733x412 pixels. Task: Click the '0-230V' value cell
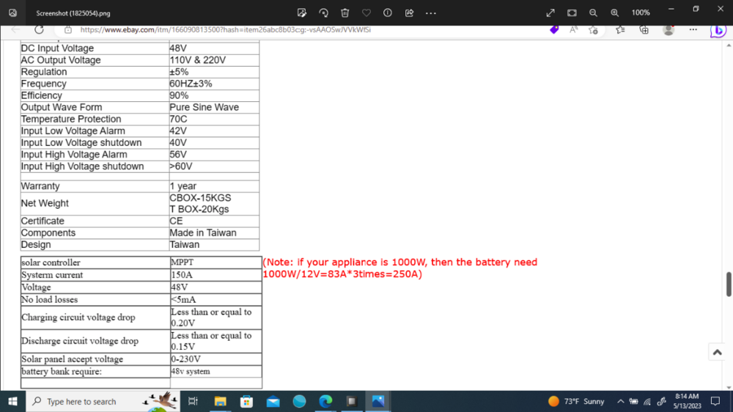(216, 359)
